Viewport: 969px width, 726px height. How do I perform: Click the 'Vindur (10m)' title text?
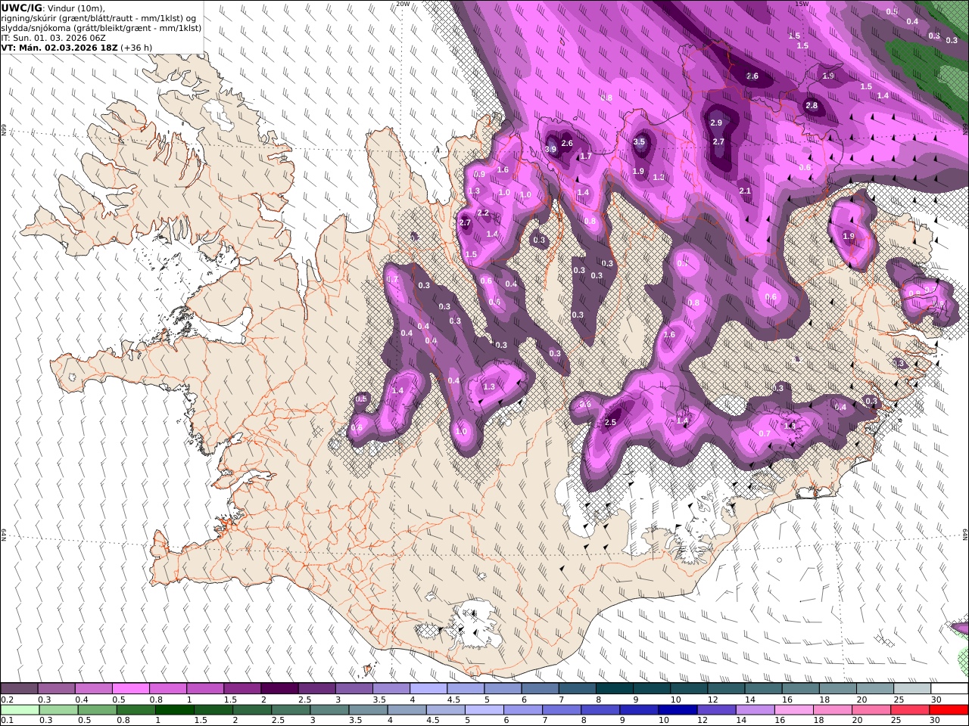76,8
